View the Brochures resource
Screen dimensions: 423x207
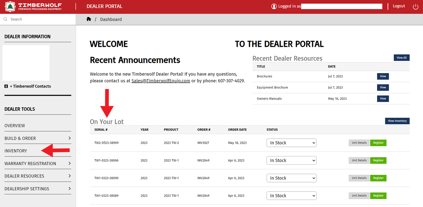[x=383, y=76]
